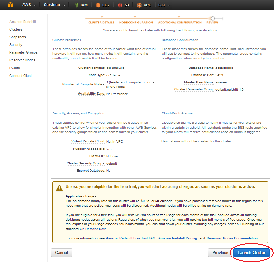Open Connect Client in the sidebar

[20, 76]
